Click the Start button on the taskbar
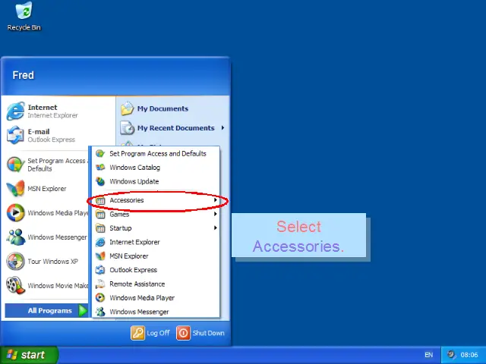The width and height of the screenshot is (486, 364). [x=29, y=355]
